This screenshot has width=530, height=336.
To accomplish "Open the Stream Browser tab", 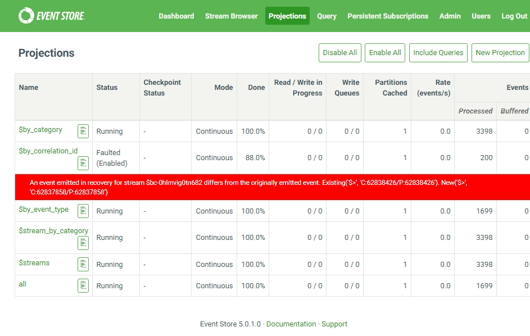I will [x=231, y=16].
